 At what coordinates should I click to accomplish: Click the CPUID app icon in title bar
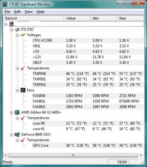coord(5,4)
